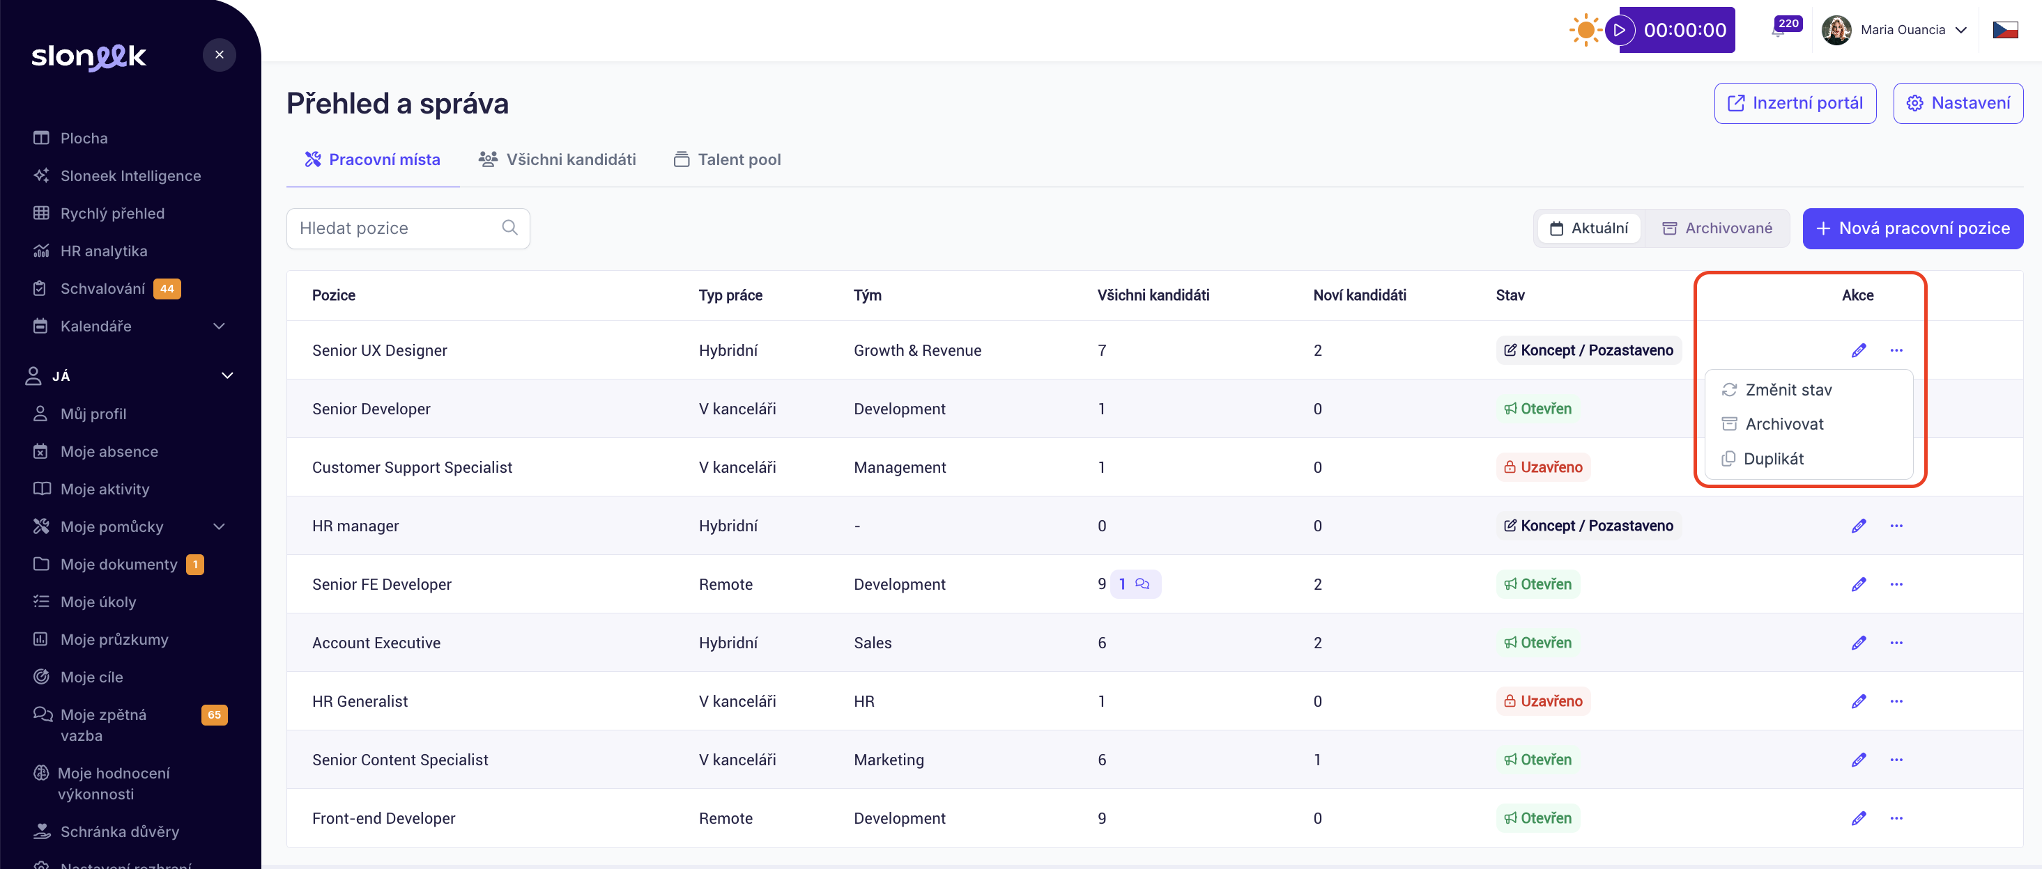
Task: Click the sun theme toggle icon
Action: (x=1585, y=30)
